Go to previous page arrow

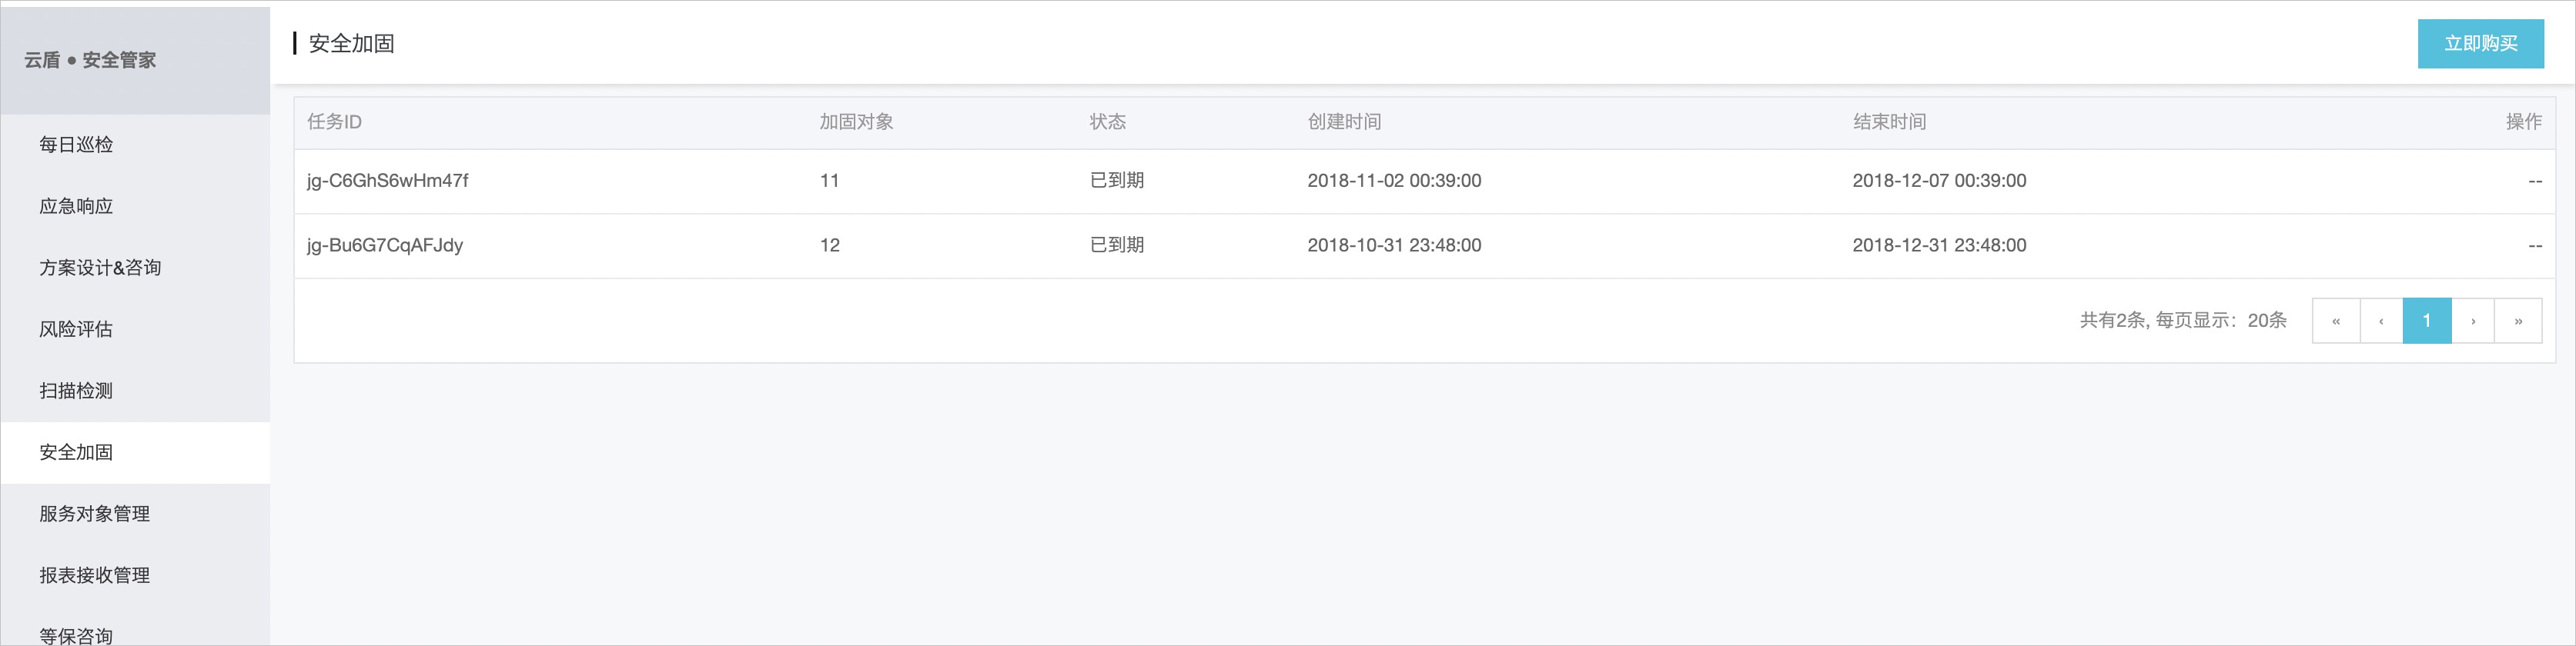[x=2381, y=321]
